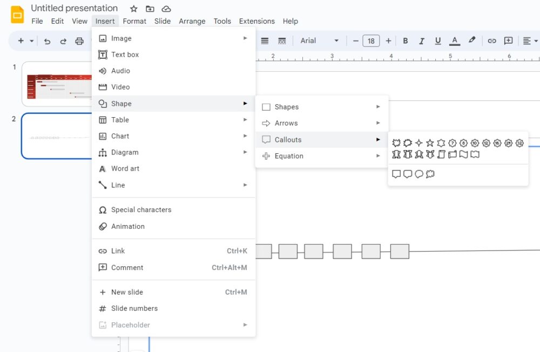
Task: Open the text align dropdown
Action: pyautogui.click(x=531, y=40)
